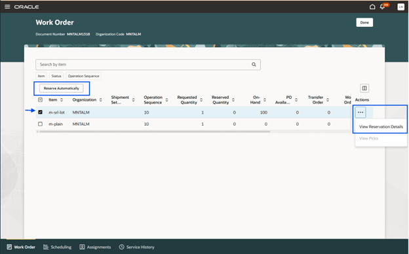409x254 pixels.
Task: Switch to the Assignments tab
Action: coord(95,247)
